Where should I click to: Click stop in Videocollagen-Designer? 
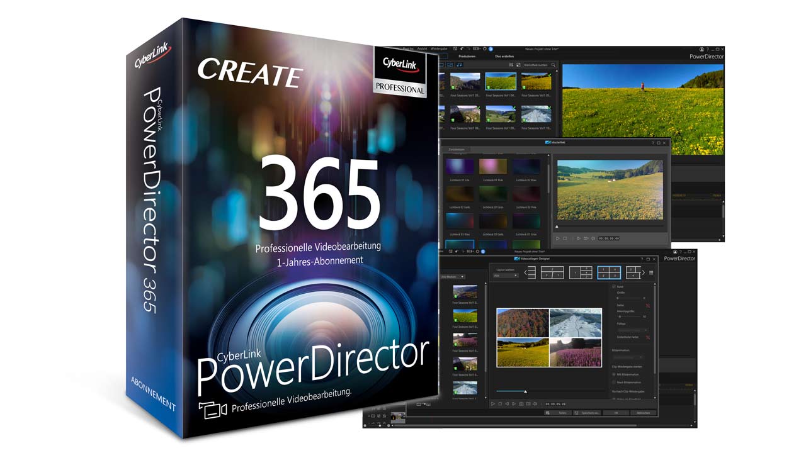coord(500,404)
